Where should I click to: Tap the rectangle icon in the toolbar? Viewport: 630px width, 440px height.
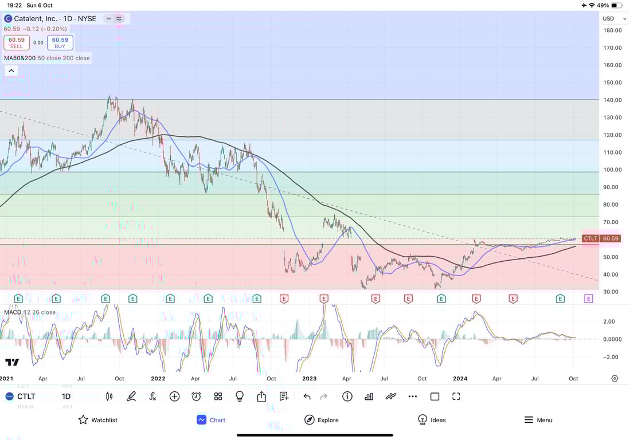435,396
